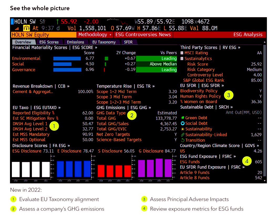Click the Governance blue score bar
269x217 pixels.
tap(67, 70)
